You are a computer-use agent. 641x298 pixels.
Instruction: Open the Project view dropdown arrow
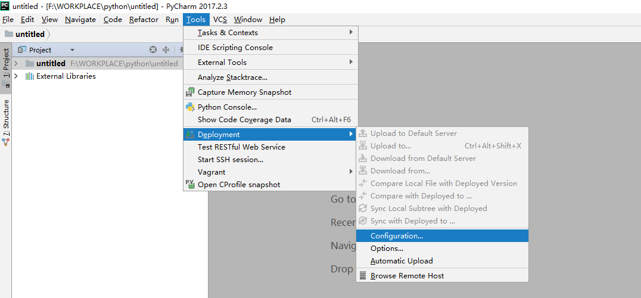tap(72, 50)
